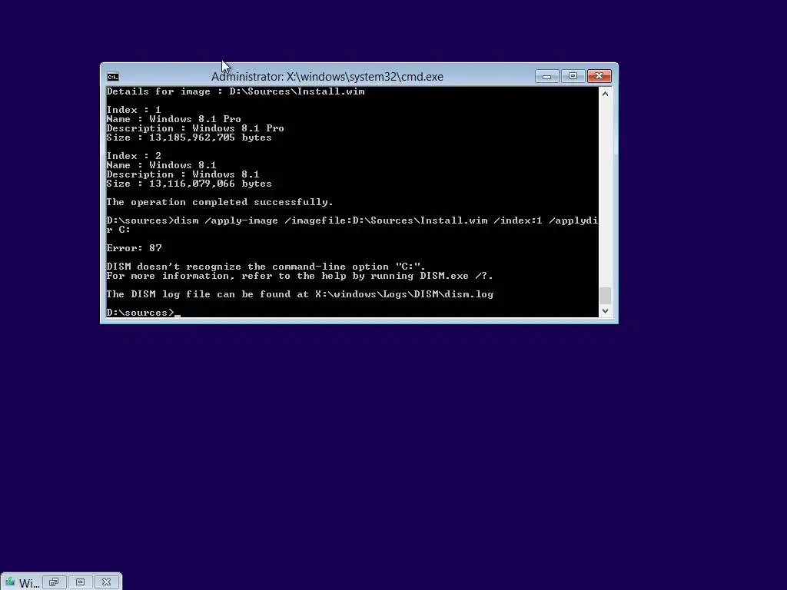The width and height of the screenshot is (787, 590).
Task: Click 'The operation completed successfully.' line
Action: (220, 202)
